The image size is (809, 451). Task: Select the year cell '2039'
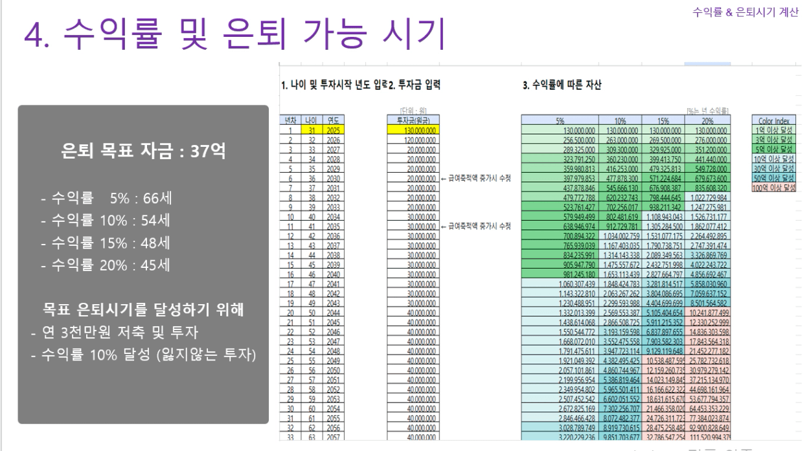pyautogui.click(x=333, y=265)
